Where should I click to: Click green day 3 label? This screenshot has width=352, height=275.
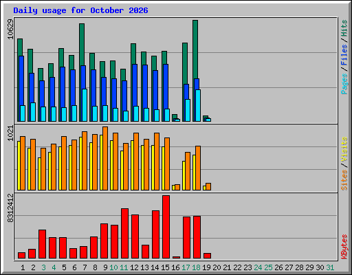[x=43, y=267]
